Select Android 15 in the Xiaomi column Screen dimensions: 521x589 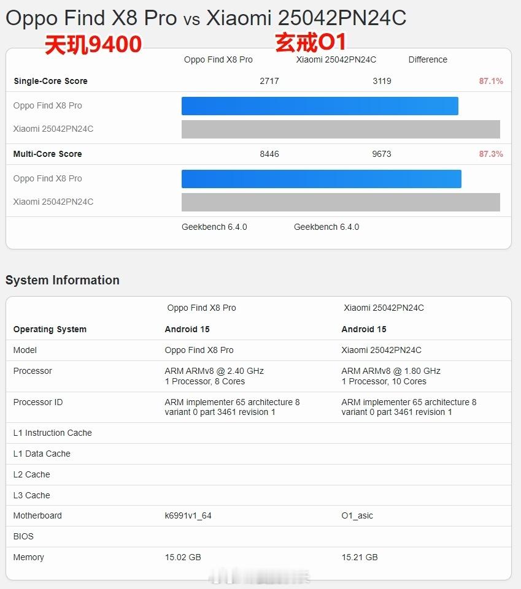point(364,329)
